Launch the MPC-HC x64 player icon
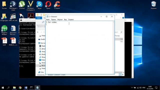The width and height of the screenshot is (160, 90). (x=13, y=17)
